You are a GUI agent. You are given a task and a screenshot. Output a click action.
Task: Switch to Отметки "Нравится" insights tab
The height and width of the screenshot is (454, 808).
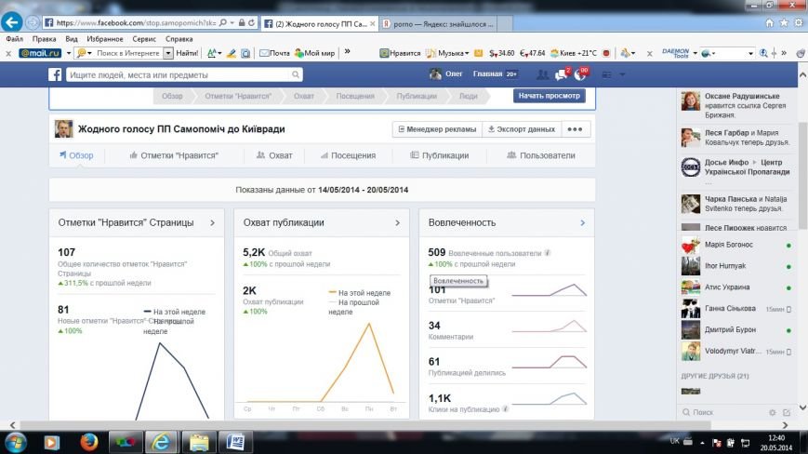click(x=174, y=155)
